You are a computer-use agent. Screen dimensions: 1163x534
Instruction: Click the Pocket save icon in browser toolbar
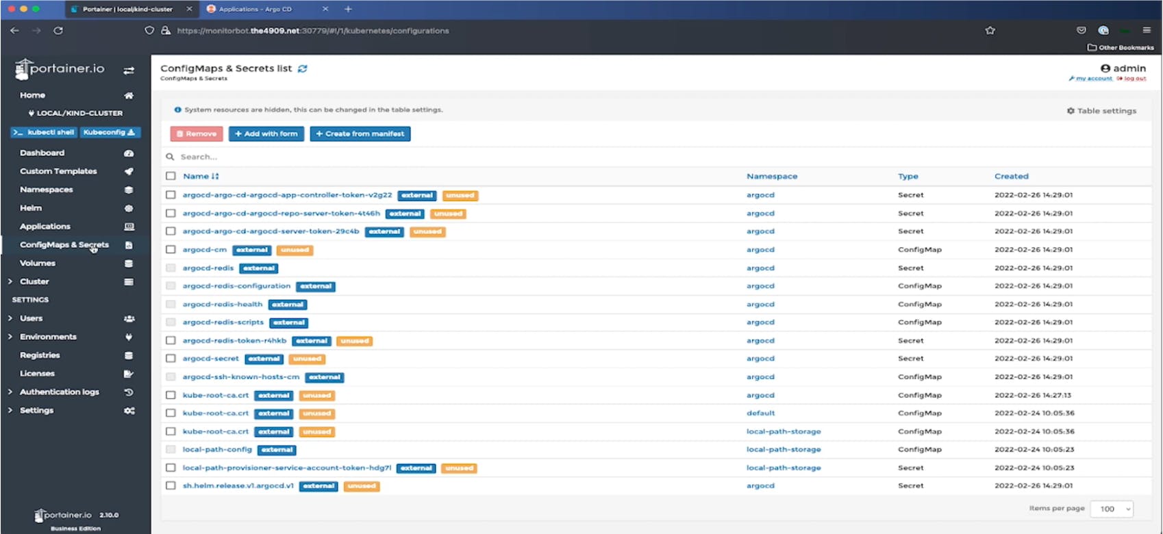coord(1081,30)
